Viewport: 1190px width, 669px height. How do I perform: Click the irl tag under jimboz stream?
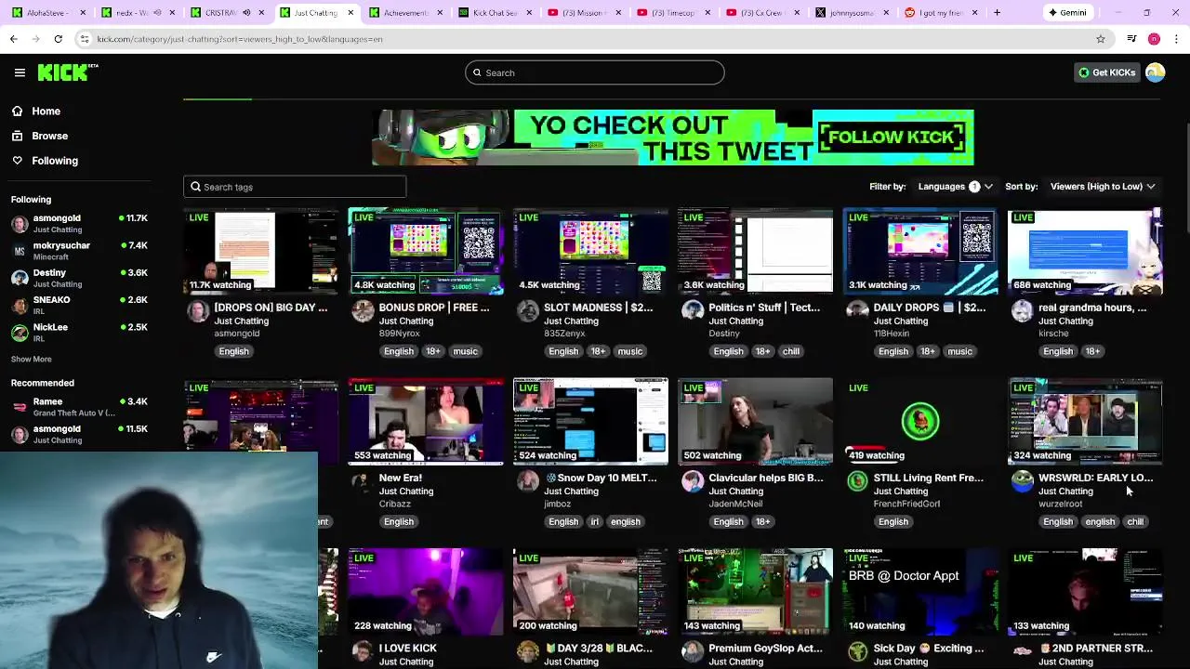pyautogui.click(x=594, y=521)
